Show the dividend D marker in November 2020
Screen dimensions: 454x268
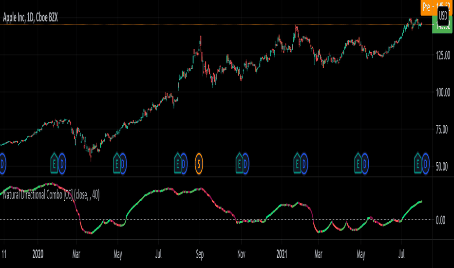point(245,164)
